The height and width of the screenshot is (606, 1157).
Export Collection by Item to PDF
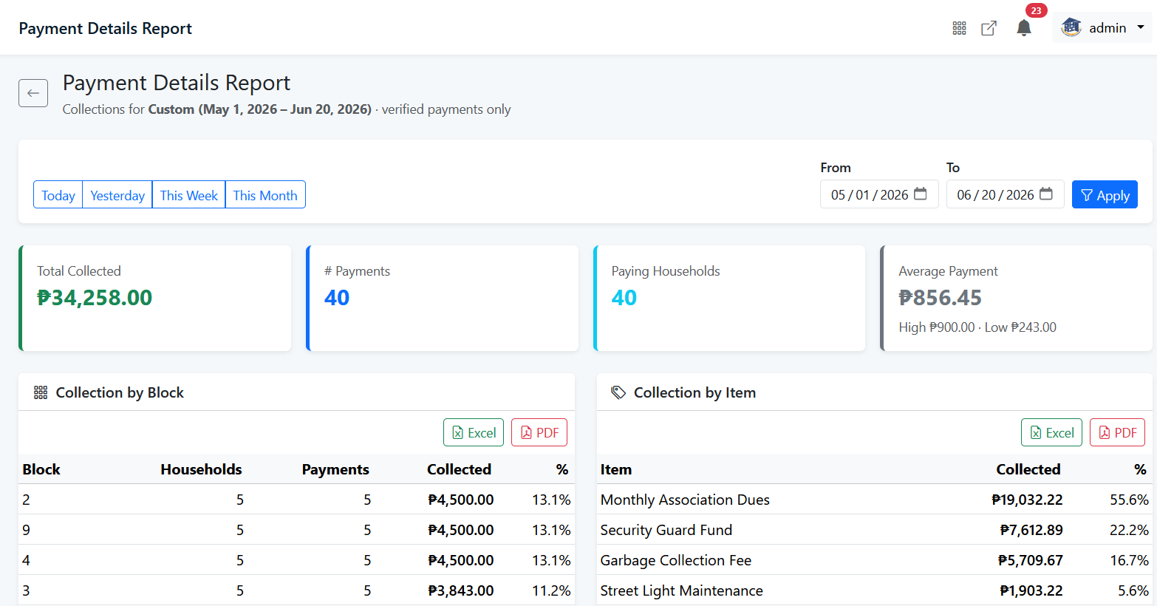1117,432
